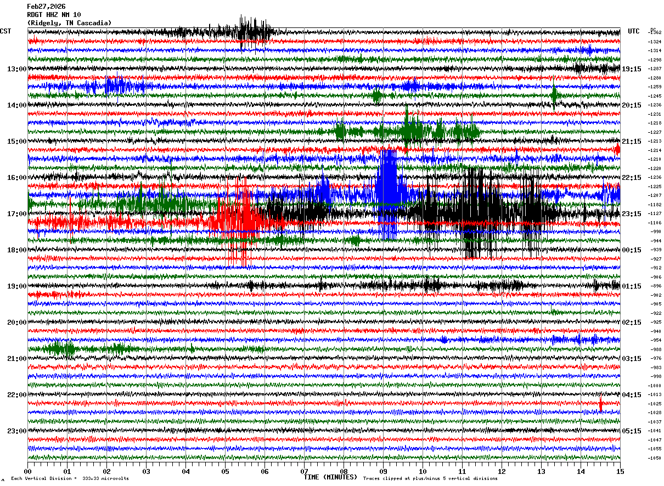Screen dimensions: 664x486
Task: Click the 20:15 UTC time label
Action: [632, 105]
